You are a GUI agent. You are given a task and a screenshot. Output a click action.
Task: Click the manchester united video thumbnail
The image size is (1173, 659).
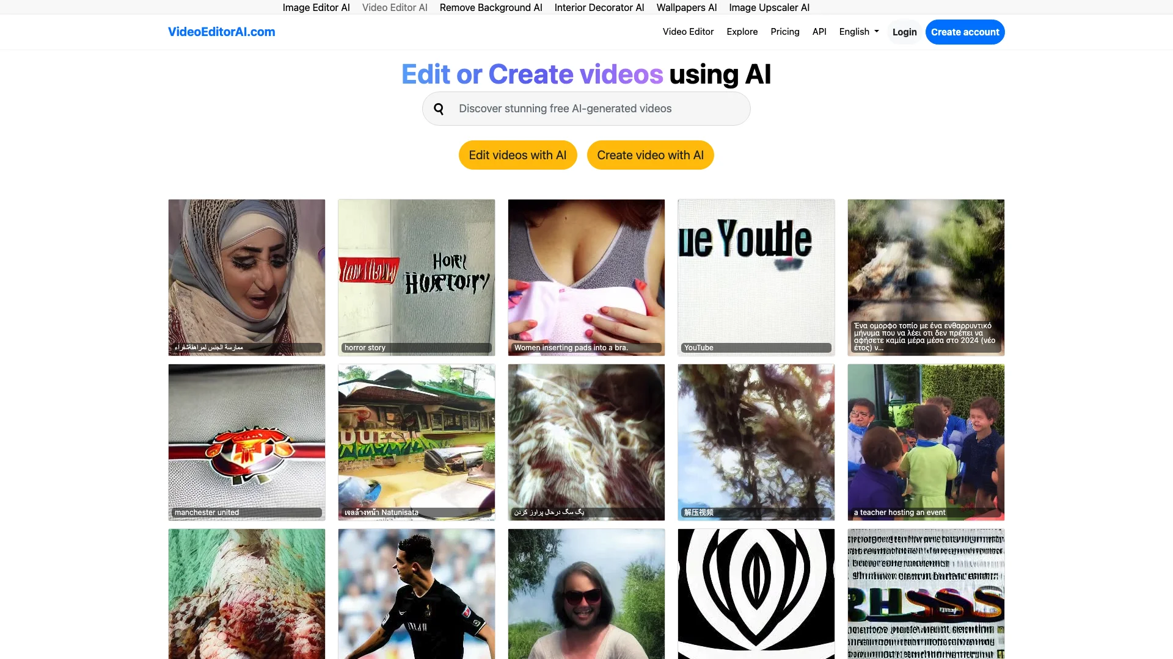[x=247, y=442]
